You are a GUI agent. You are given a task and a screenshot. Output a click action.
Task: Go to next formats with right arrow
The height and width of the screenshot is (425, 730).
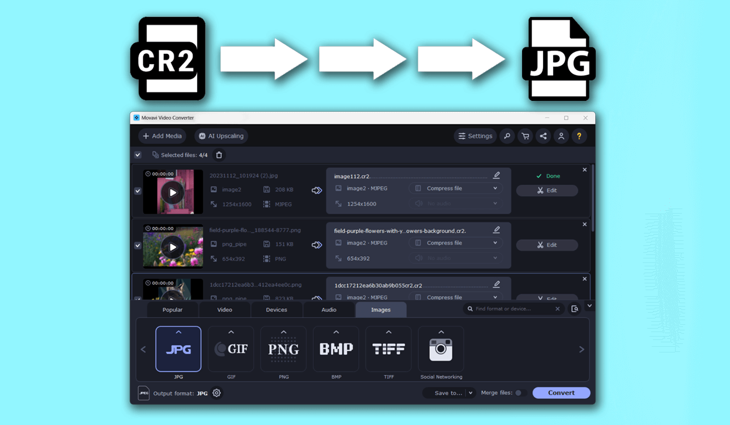(x=582, y=350)
